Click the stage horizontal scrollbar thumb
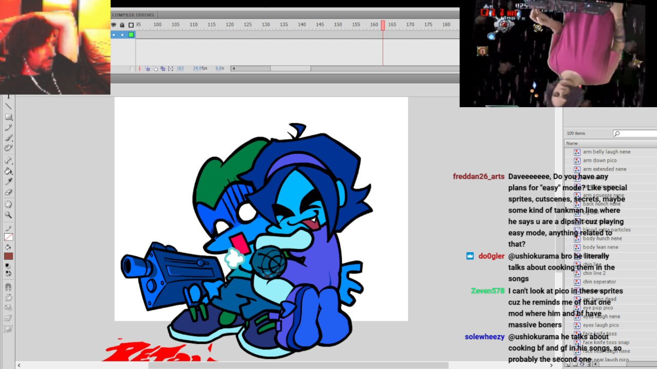 coord(298,365)
